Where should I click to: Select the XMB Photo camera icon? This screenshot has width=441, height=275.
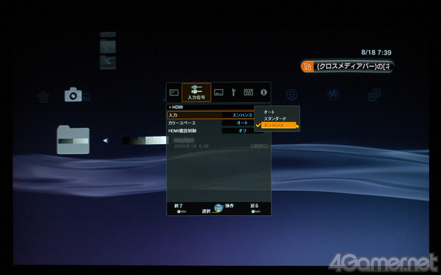(x=73, y=95)
